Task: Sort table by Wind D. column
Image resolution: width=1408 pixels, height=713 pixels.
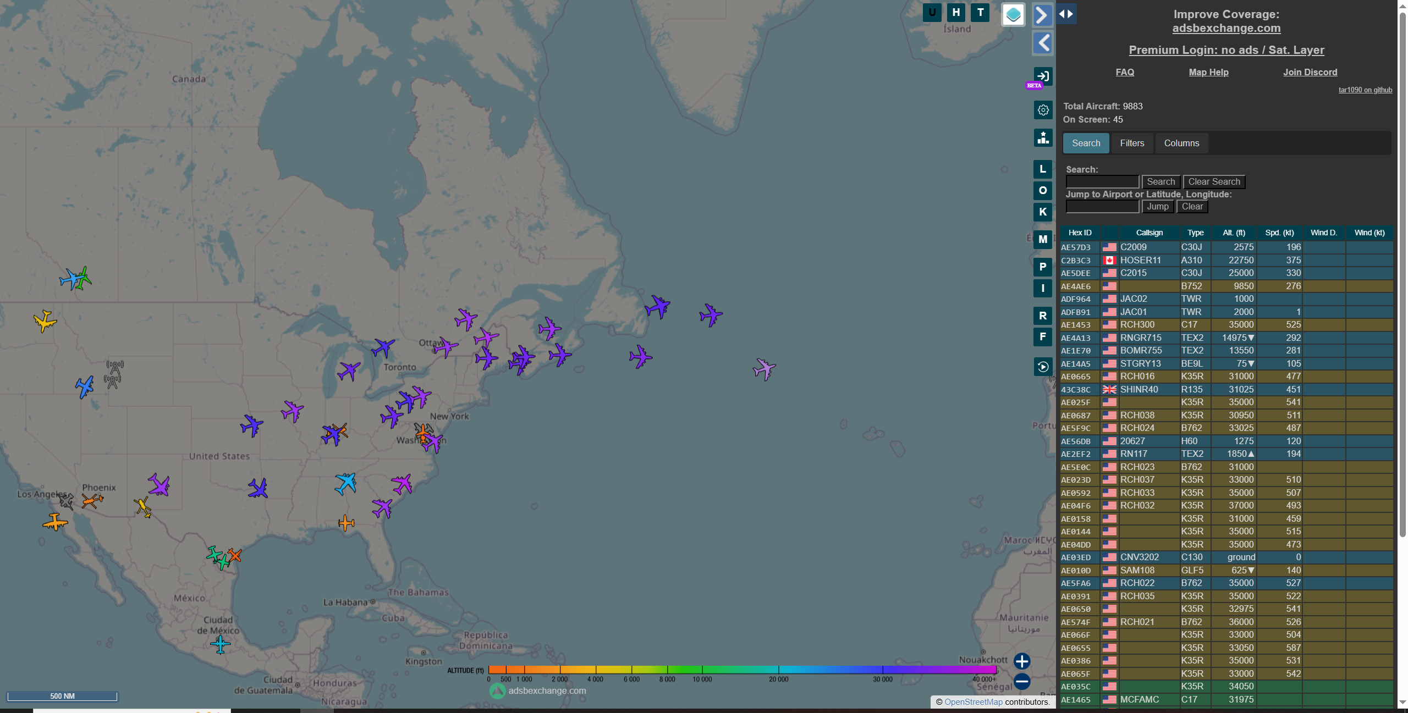Action: (1323, 233)
